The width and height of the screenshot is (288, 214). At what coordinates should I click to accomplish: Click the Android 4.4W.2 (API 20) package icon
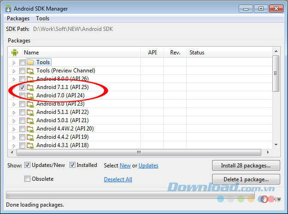coord(30,129)
